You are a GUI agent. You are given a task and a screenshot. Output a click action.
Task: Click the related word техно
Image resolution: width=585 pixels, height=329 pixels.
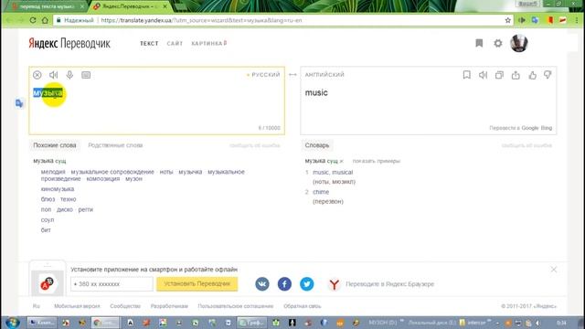coord(69,199)
